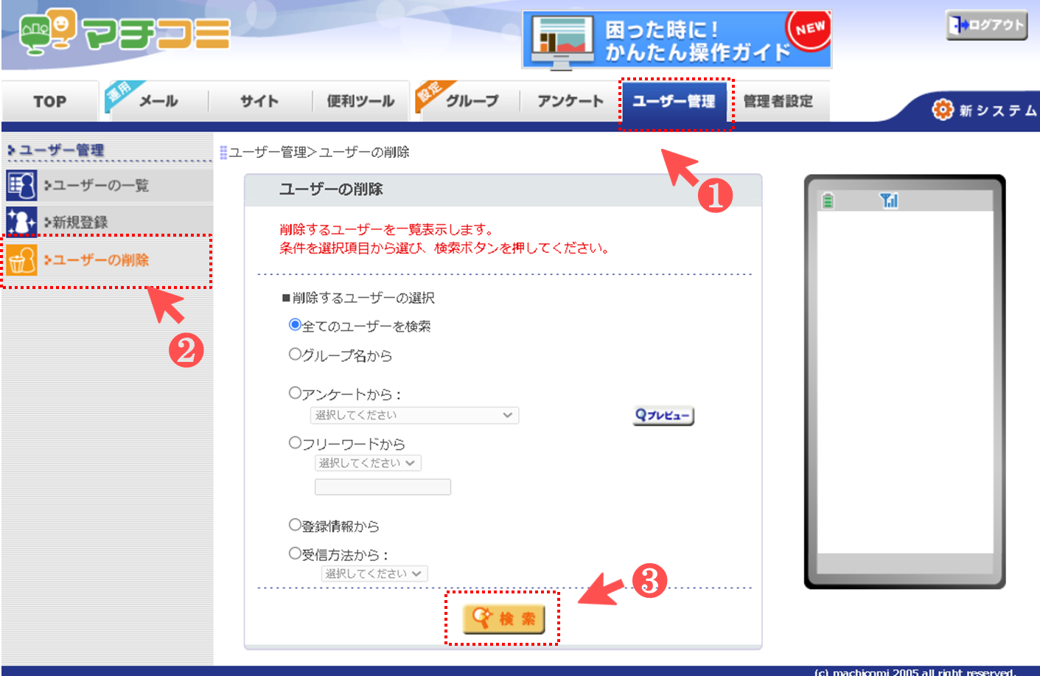Expand the 受信方法から dropdown

coord(374,574)
